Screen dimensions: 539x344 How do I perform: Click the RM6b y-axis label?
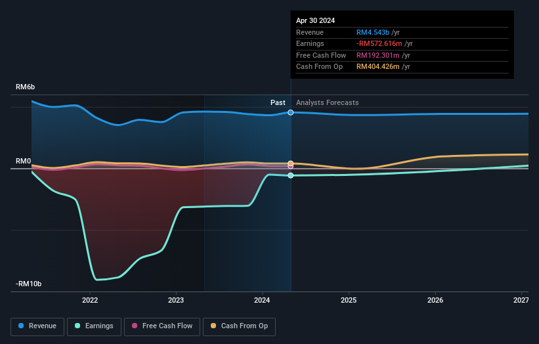25,87
